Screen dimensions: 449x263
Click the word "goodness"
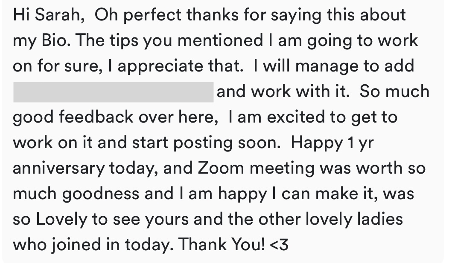[x=100, y=194]
